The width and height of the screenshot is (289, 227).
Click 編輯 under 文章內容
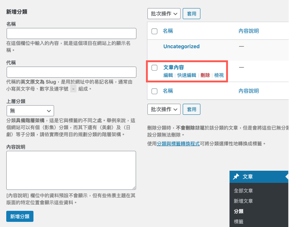click(x=168, y=75)
